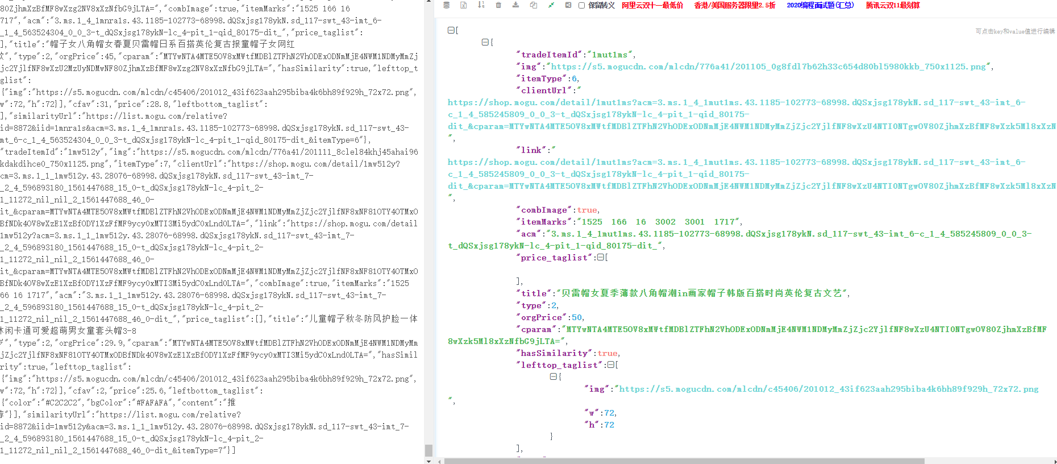Click the stacked-layers format icon in toolbar
This screenshot has width=1057, height=464.
pos(447,5)
